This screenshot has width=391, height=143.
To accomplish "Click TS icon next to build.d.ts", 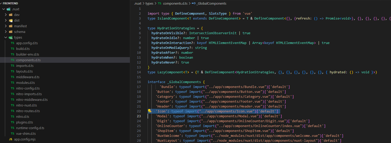I will coord(12,49).
